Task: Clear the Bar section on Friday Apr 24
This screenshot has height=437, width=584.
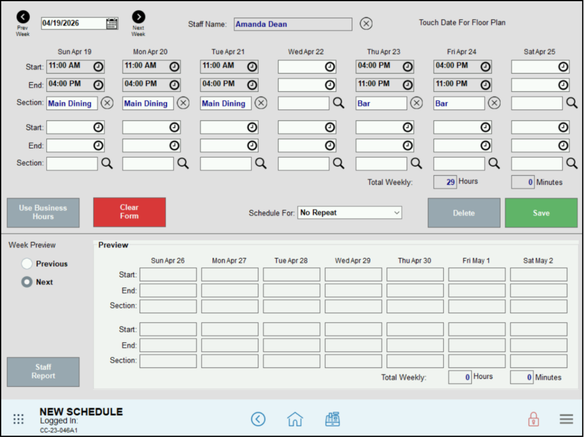Action: (494, 103)
